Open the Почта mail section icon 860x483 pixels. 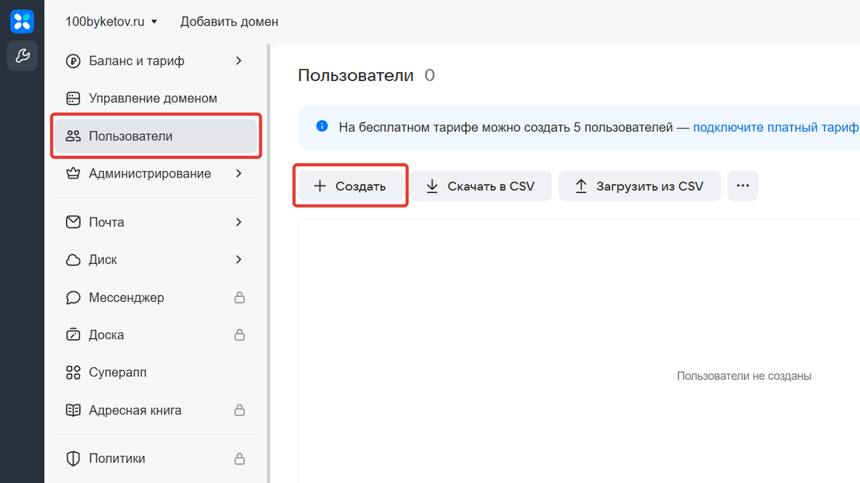pos(72,222)
